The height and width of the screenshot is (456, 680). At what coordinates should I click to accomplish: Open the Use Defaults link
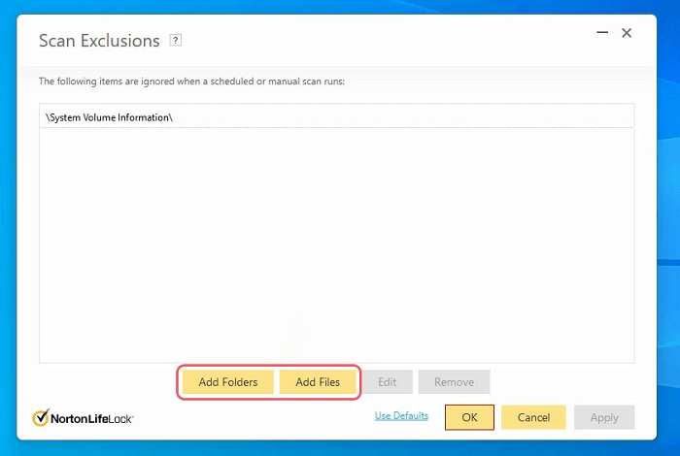point(401,415)
